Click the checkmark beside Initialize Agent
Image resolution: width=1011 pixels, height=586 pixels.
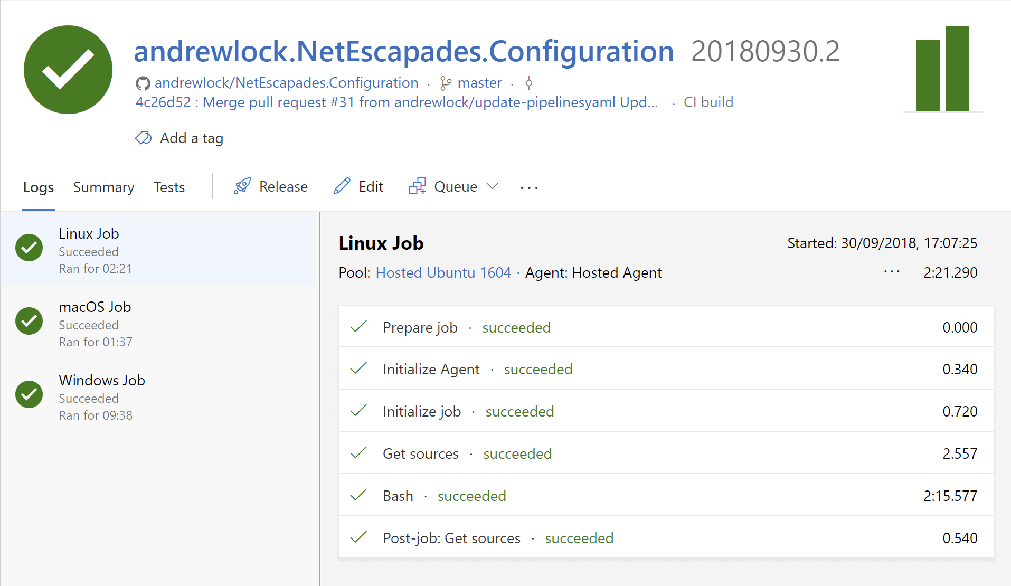[x=358, y=368]
